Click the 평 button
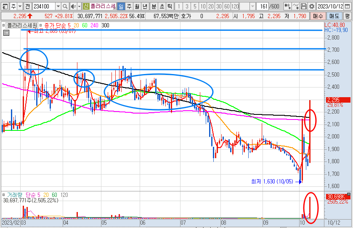The image size is (353, 228). coord(348,16)
